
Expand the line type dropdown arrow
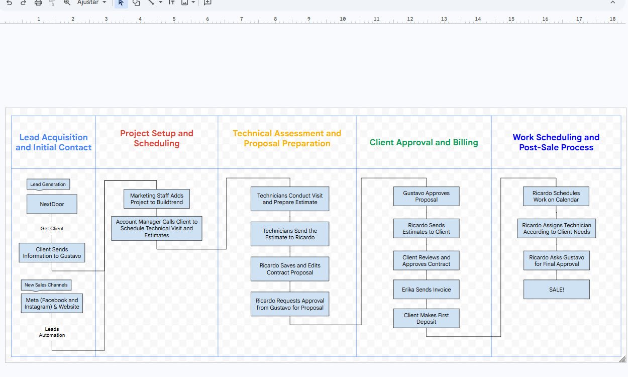pyautogui.click(x=160, y=3)
